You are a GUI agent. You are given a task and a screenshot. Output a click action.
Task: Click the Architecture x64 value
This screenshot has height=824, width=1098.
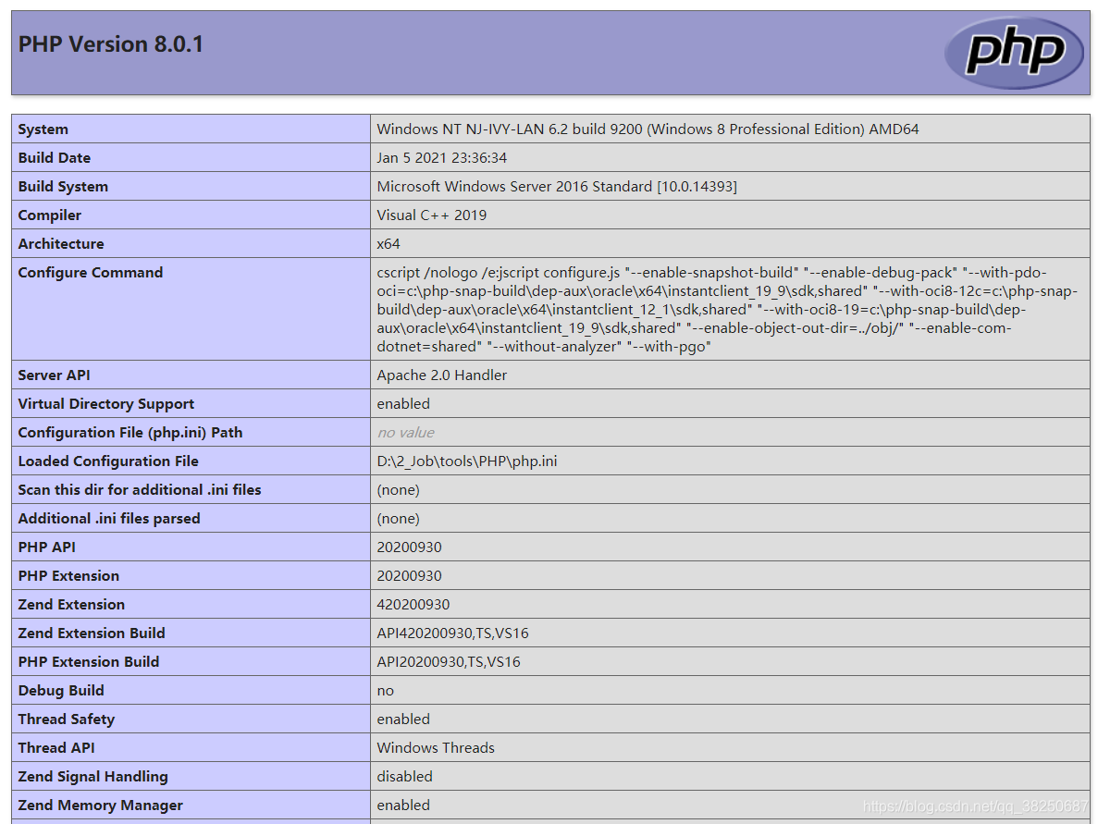click(384, 243)
